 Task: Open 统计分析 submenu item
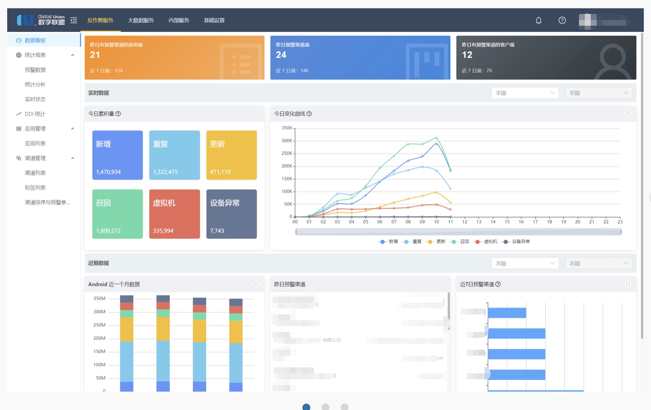click(35, 85)
